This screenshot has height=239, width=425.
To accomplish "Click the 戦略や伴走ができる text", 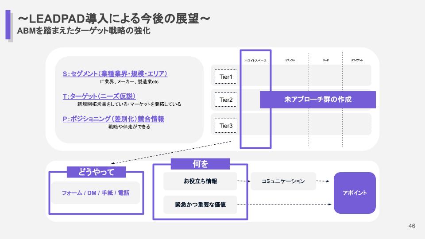I will click(129, 127).
